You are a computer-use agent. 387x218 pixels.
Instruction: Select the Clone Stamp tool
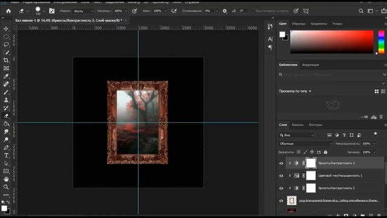click(6, 100)
